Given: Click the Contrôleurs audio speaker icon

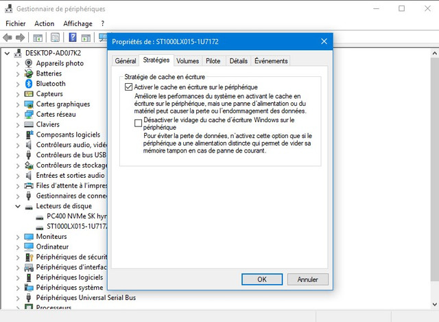Looking at the screenshot, I should [x=28, y=145].
